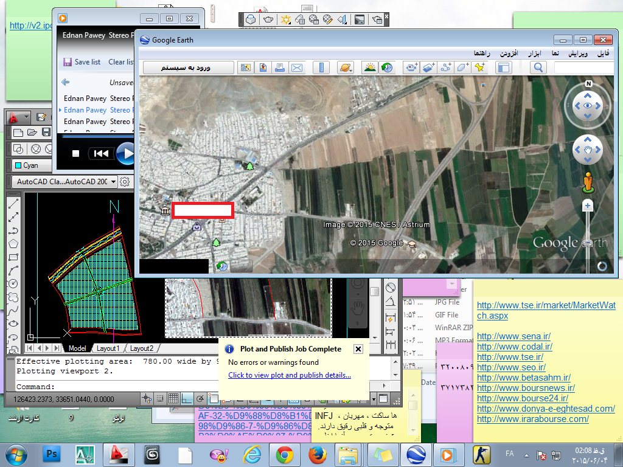Select the Polygon tool in AutoCAD

[13, 244]
